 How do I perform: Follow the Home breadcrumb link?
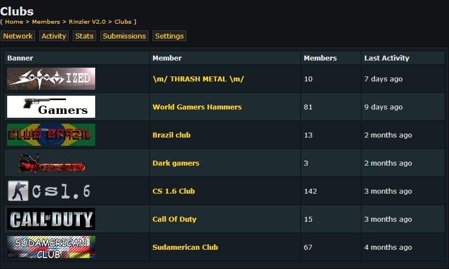(14, 22)
